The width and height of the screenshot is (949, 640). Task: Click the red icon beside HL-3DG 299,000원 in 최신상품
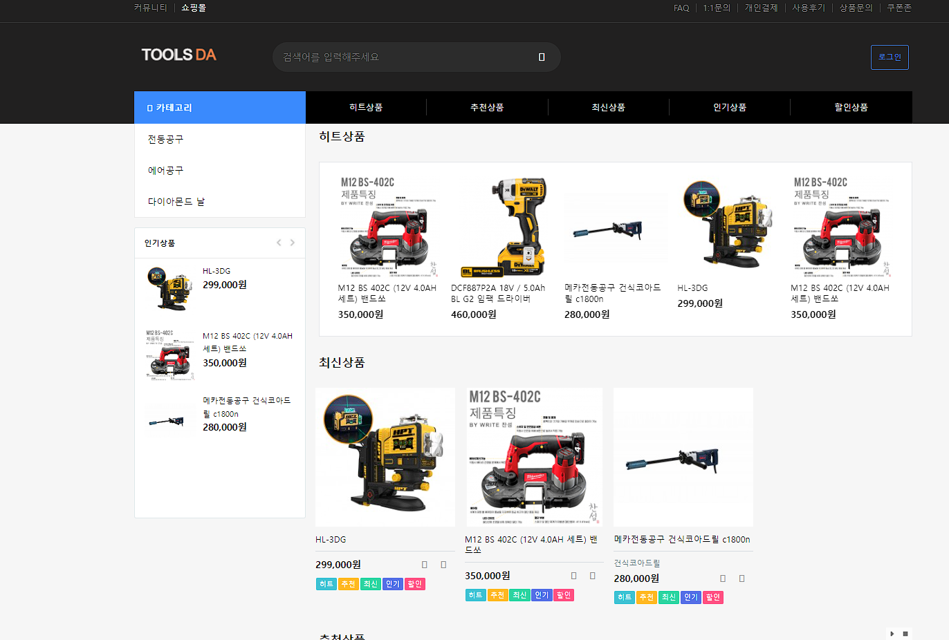pos(425,565)
